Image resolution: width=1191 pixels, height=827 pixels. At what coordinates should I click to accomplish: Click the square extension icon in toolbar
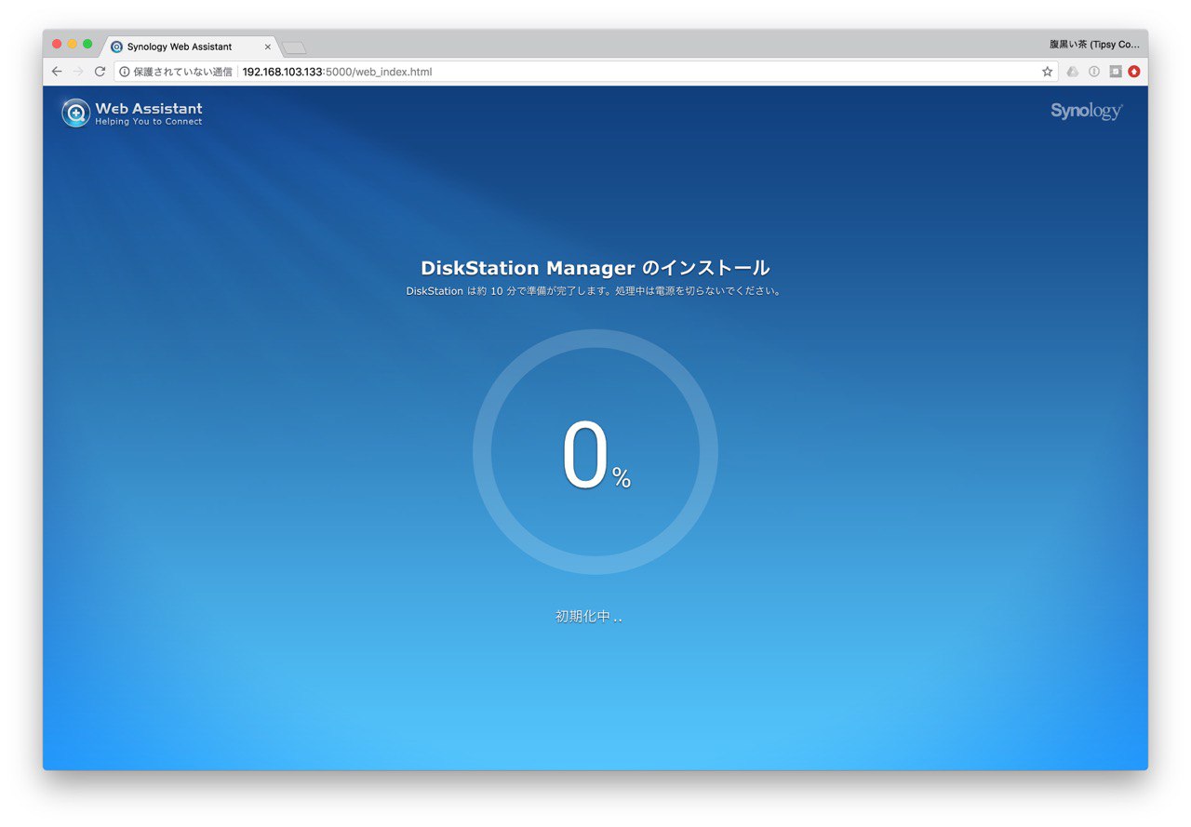1116,72
